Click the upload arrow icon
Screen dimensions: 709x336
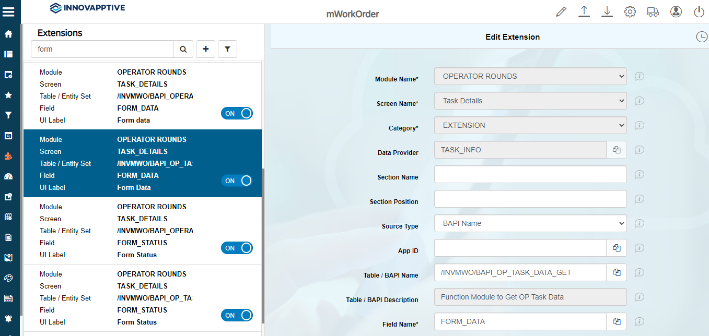[x=584, y=11]
